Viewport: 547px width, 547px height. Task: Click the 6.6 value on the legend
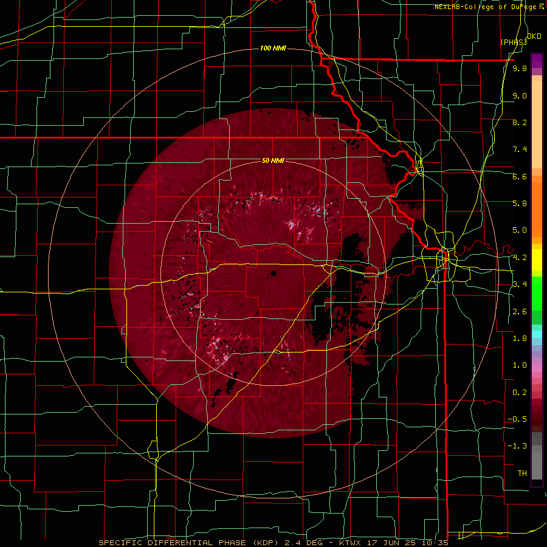pyautogui.click(x=520, y=177)
